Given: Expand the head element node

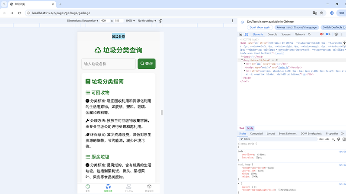Looking at the screenshot, I should point(242,57).
